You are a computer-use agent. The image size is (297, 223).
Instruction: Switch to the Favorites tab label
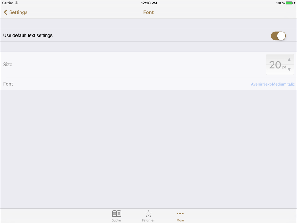[148, 220]
